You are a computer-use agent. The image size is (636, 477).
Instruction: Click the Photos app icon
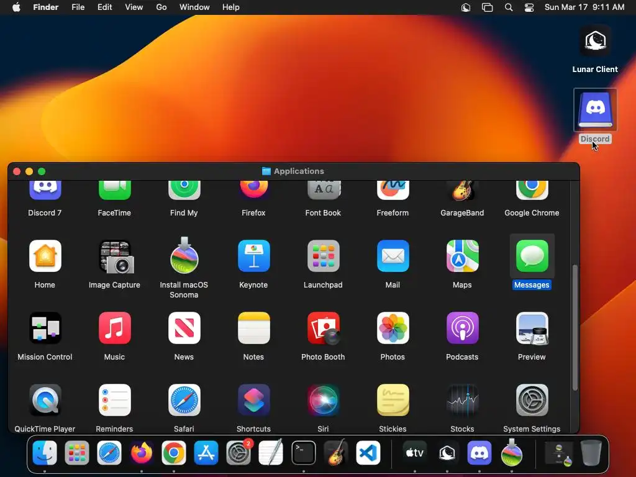coord(393,328)
